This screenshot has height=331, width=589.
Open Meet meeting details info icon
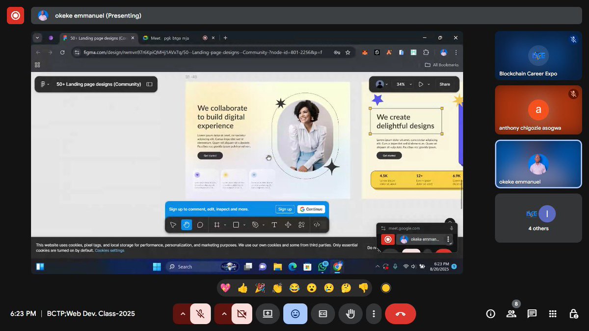point(490,314)
